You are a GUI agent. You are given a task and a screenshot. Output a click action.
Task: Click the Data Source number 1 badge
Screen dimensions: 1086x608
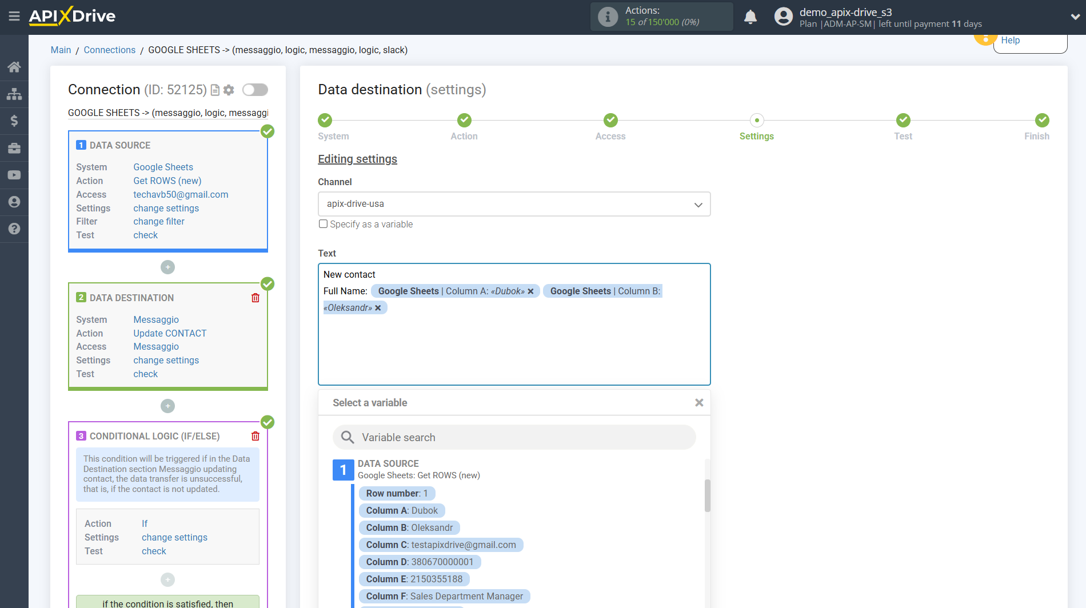click(x=343, y=470)
